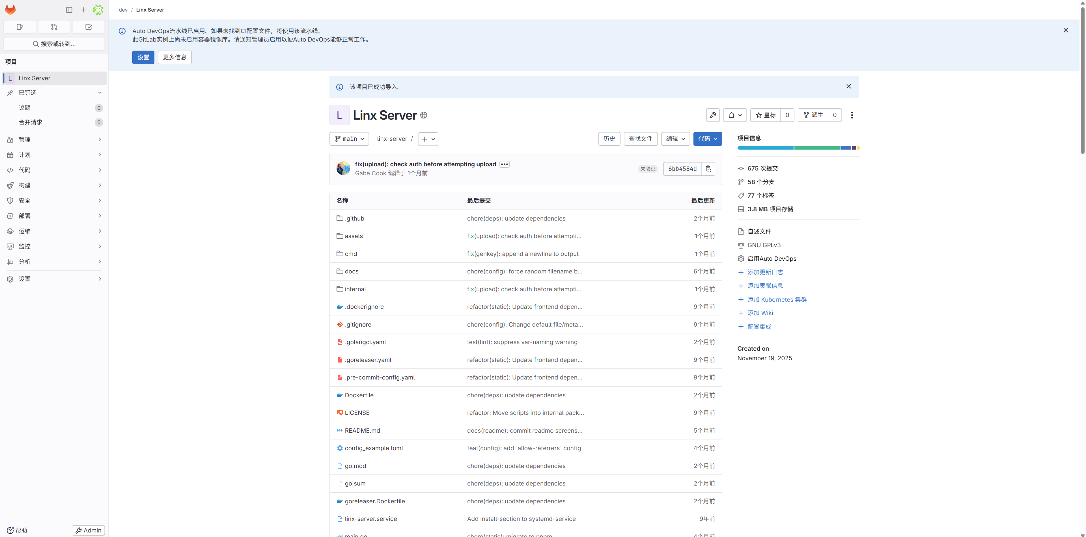
Task: Open the main branch selector
Action: tap(349, 139)
